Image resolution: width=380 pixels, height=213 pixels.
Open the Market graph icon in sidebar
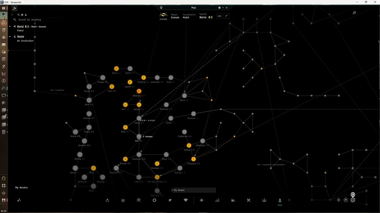(4, 74)
